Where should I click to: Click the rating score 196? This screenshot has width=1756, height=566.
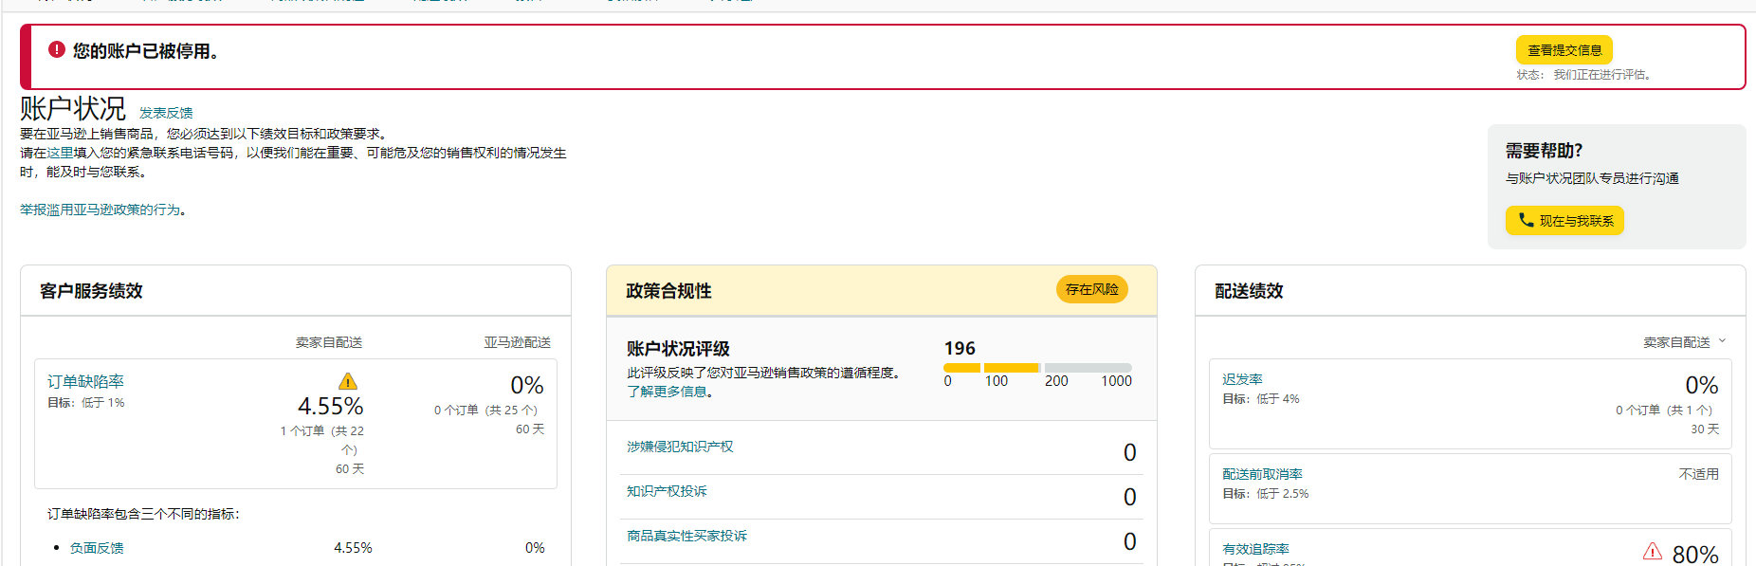(960, 348)
